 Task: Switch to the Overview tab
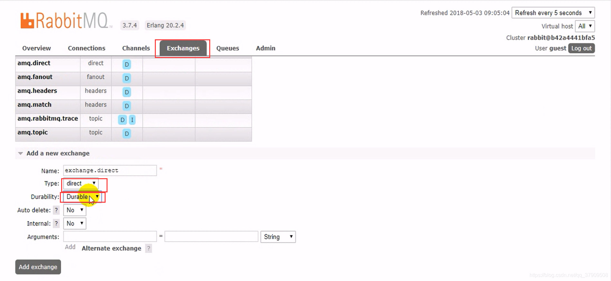pos(36,48)
